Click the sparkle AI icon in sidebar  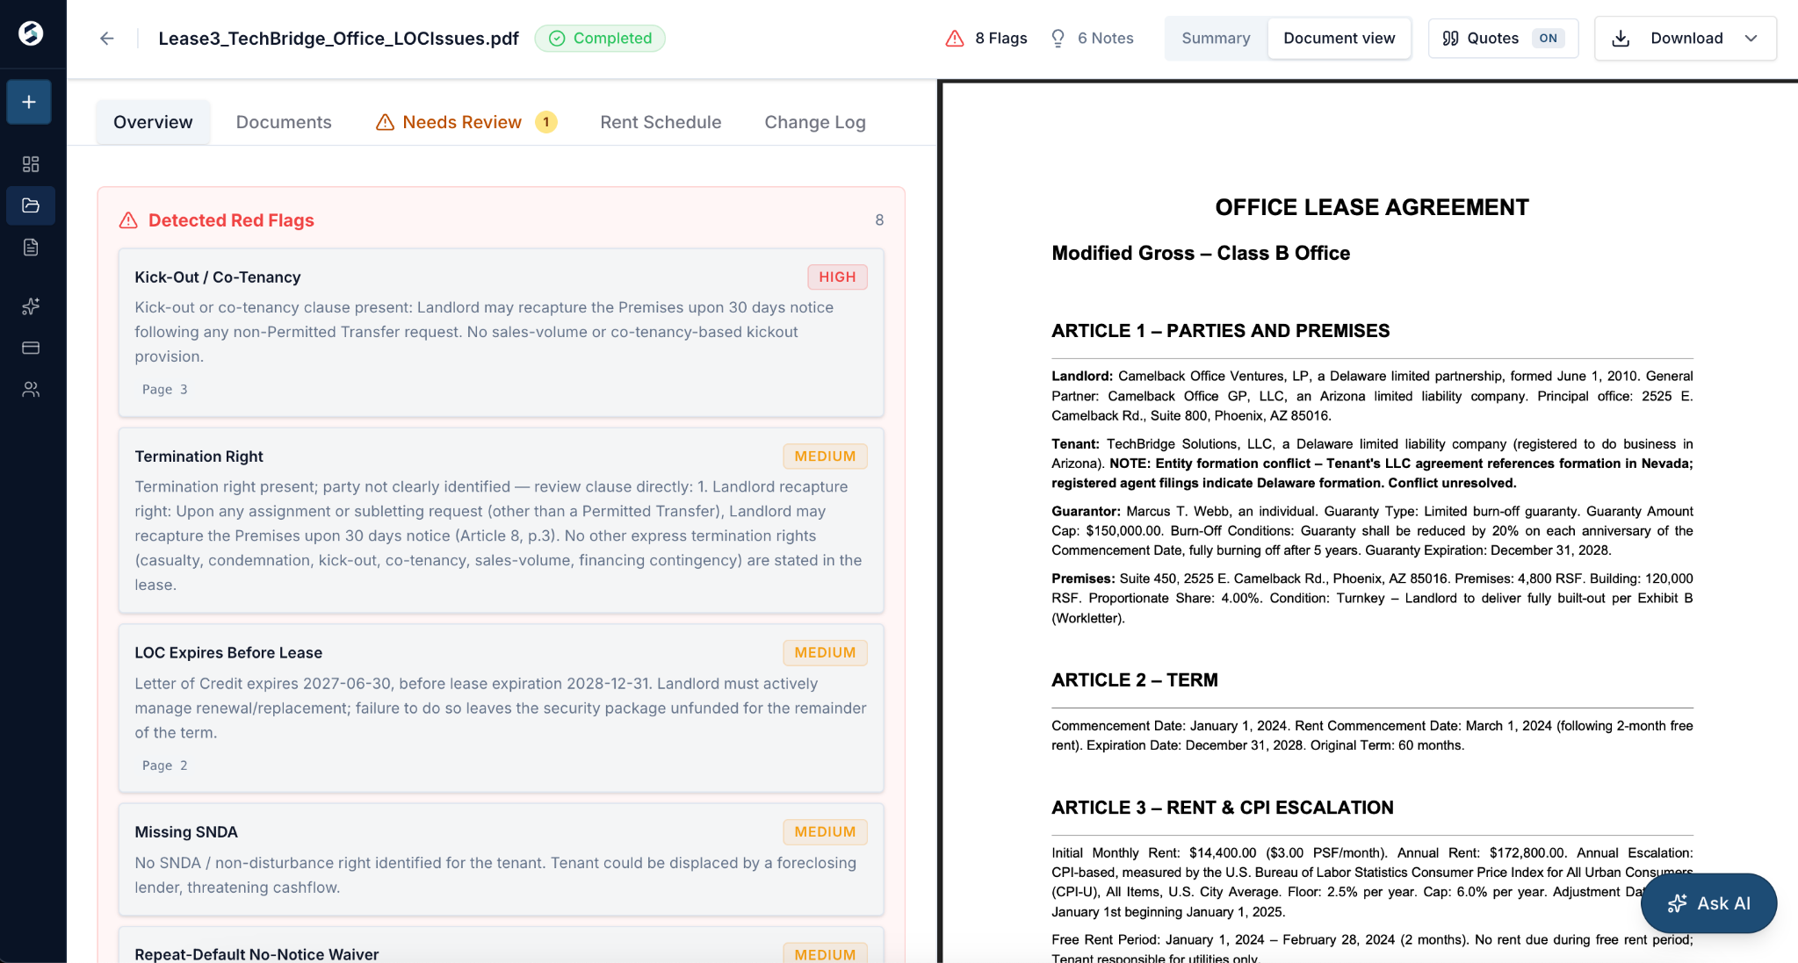pyautogui.click(x=31, y=306)
